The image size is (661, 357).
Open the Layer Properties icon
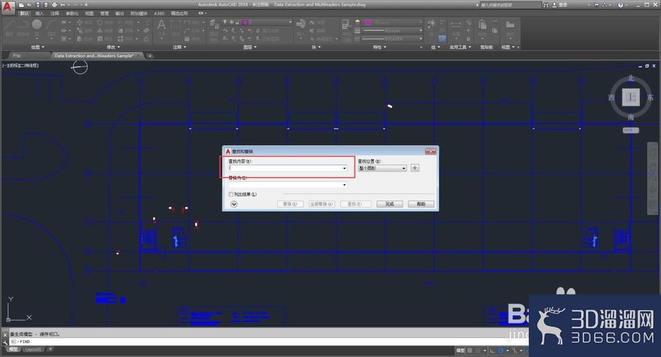tap(214, 24)
